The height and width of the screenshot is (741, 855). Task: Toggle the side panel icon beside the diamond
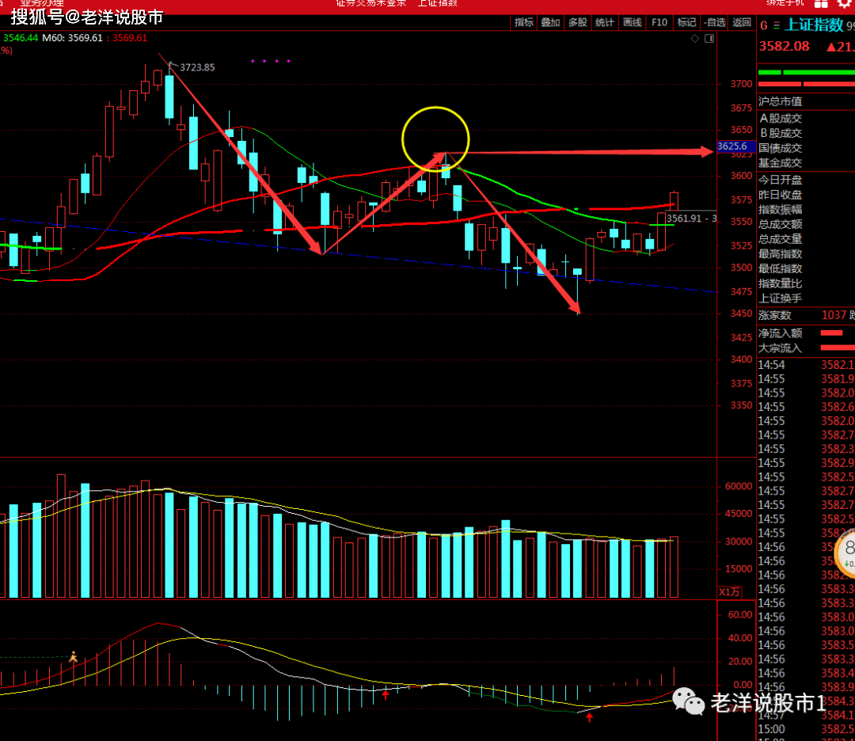707,38
